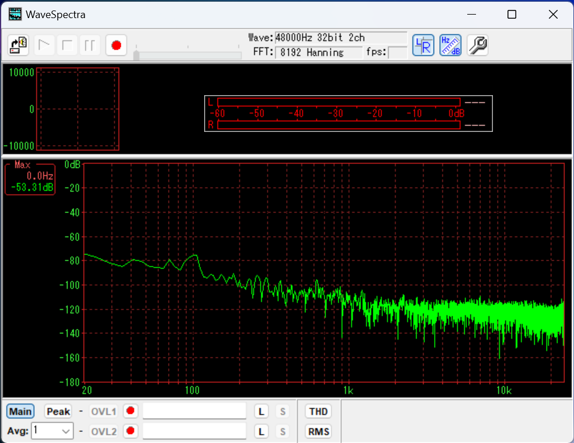Select the FFT field 8192 Hanning
Screen dimensions: 574x443
click(x=318, y=53)
